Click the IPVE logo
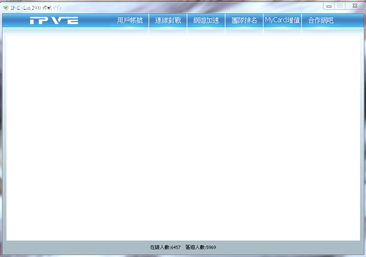The width and height of the screenshot is (366, 257). (54, 20)
